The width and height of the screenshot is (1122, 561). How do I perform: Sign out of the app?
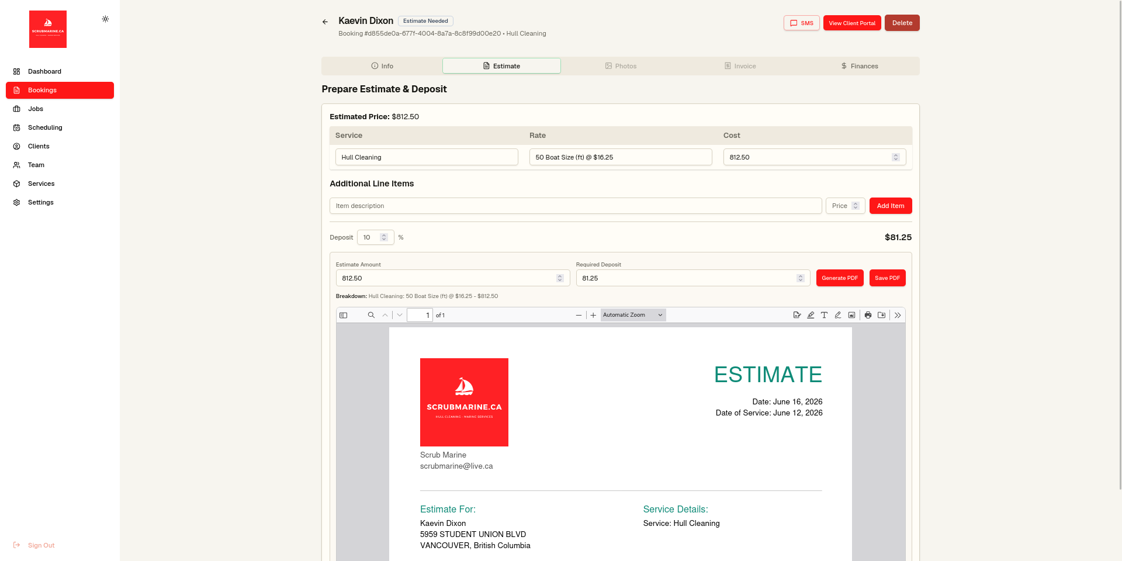[34, 545]
